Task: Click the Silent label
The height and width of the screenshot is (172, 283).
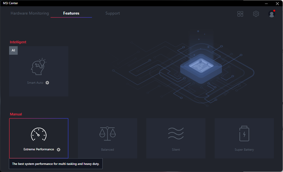Action: coord(176,150)
